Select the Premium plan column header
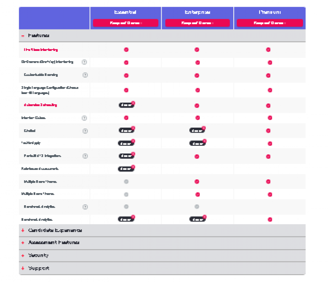This screenshot has width=328, height=282. tap(269, 12)
